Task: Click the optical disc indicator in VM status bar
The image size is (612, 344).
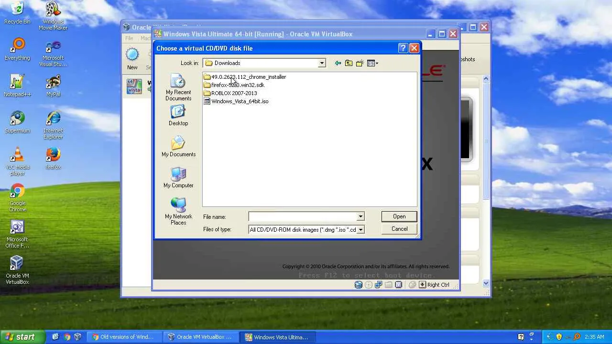Action: tap(369, 285)
